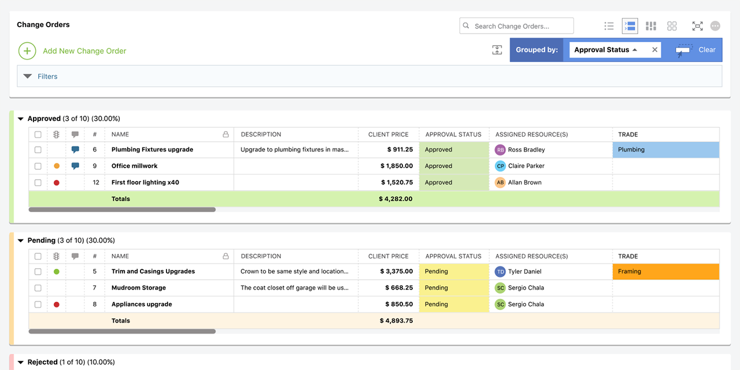Toggle the fullscreen focus icon

[698, 26]
